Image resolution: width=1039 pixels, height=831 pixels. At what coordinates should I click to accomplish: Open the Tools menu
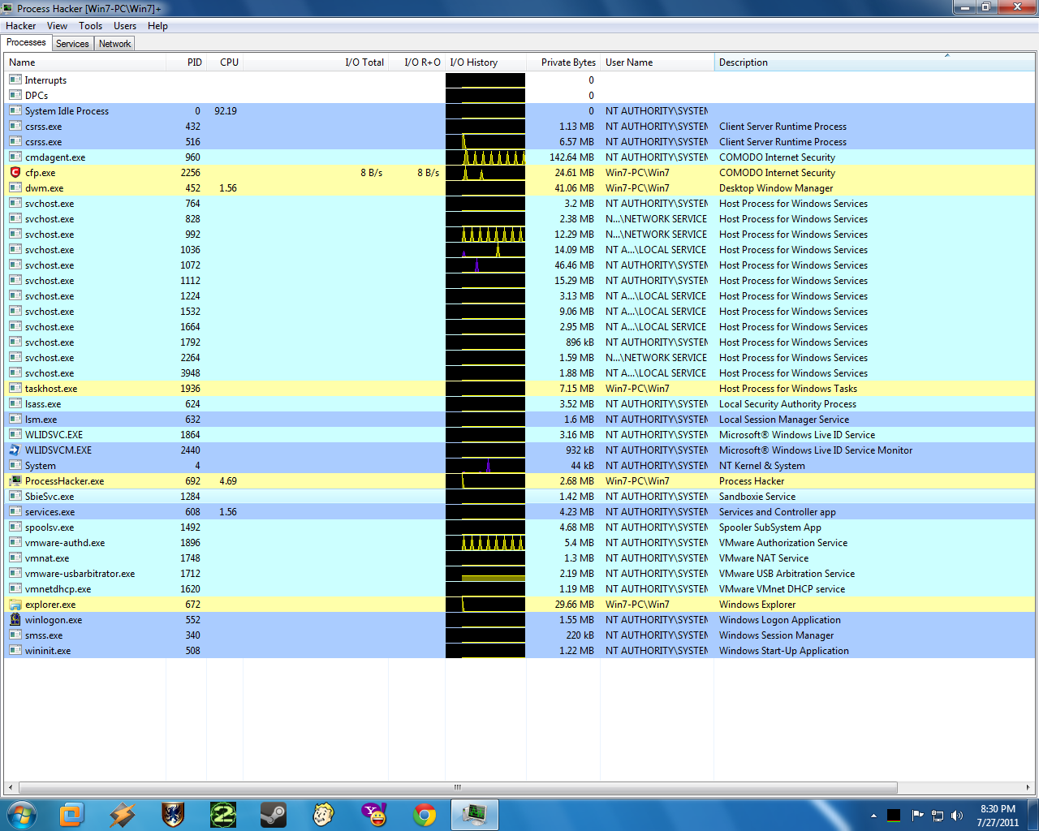(91, 26)
